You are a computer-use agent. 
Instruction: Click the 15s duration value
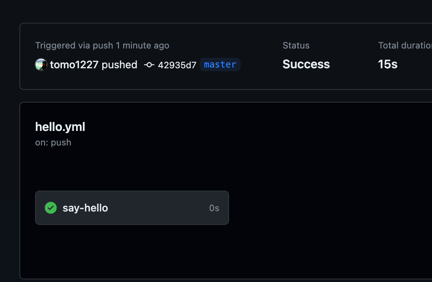[387, 64]
